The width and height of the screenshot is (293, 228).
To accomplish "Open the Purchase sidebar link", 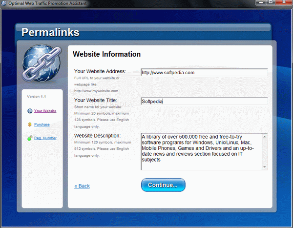I will [42, 124].
